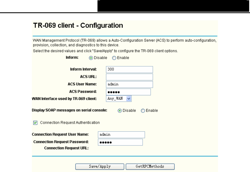Click the 'Select the desired values' instruction text
Screen dimensions: 250x172
click(105, 51)
